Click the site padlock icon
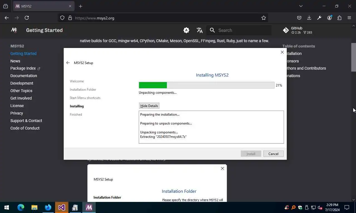This screenshot has height=213, width=356. click(70, 18)
